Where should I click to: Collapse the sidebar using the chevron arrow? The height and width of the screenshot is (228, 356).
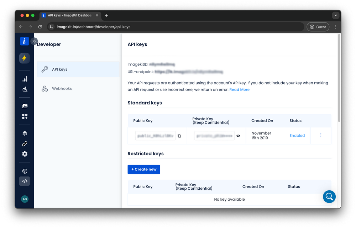pos(34,41)
